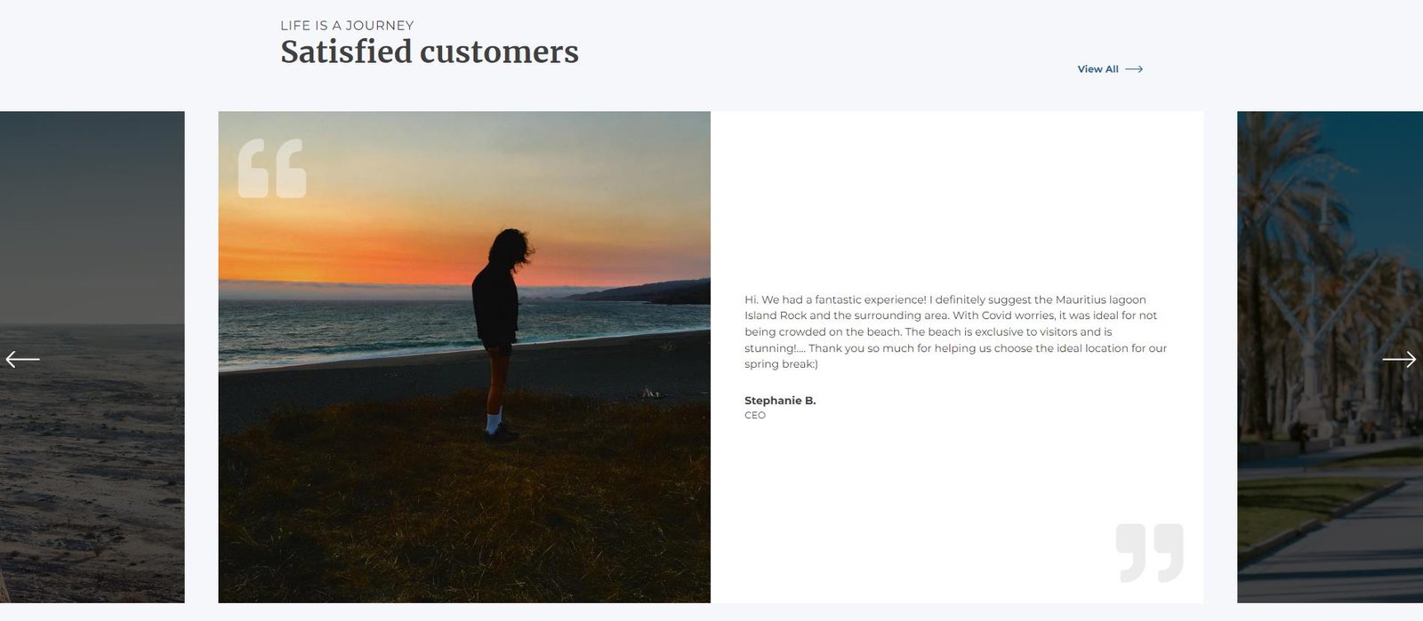Click the LIFE IS A JOURNEY subtitle
This screenshot has height=621, width=1423.
point(347,26)
